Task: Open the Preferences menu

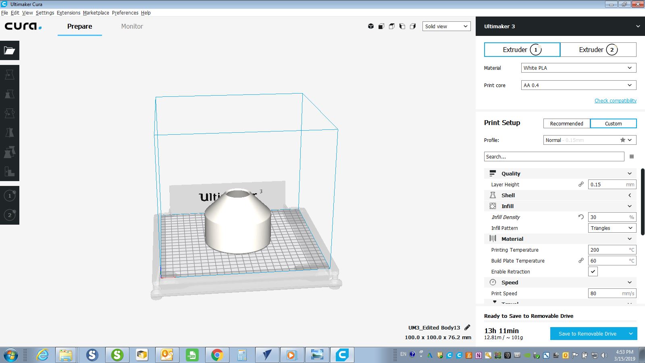Action: (125, 13)
